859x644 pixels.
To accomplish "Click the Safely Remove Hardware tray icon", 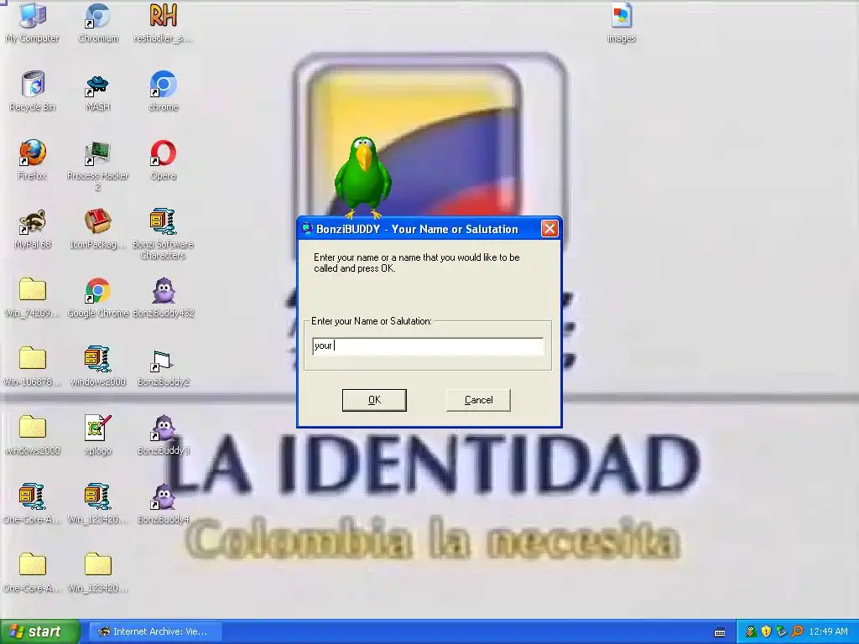I will click(781, 632).
